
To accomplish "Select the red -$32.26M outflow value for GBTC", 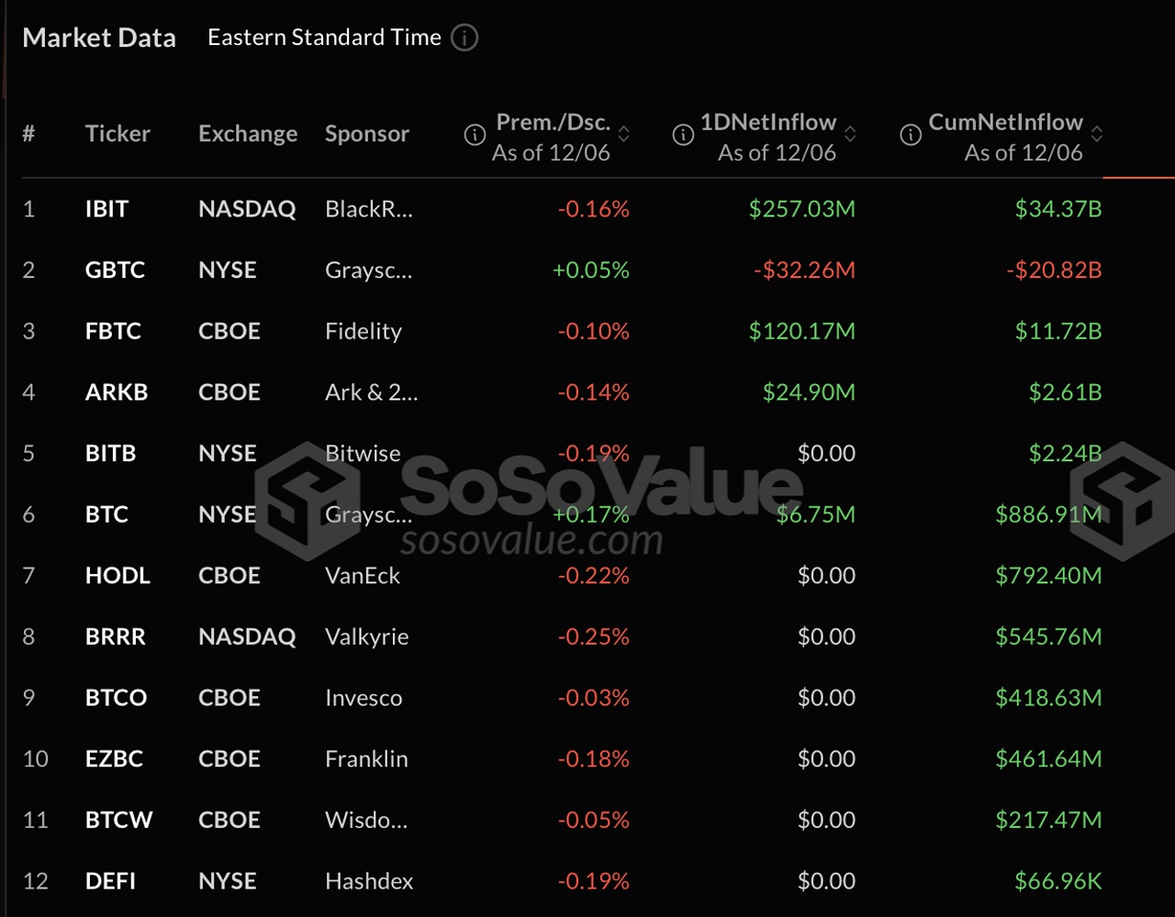I will 803,270.
